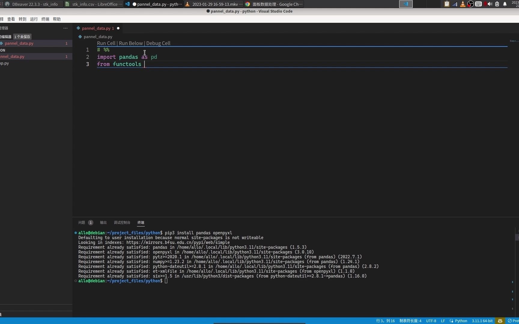Open the clipboard manager tray icon
Screen dimensions: 519x324
coord(447,4)
